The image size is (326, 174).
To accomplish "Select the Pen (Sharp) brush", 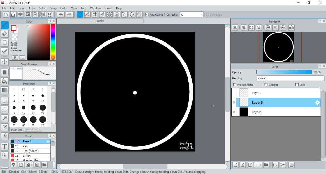I will tap(30, 151).
